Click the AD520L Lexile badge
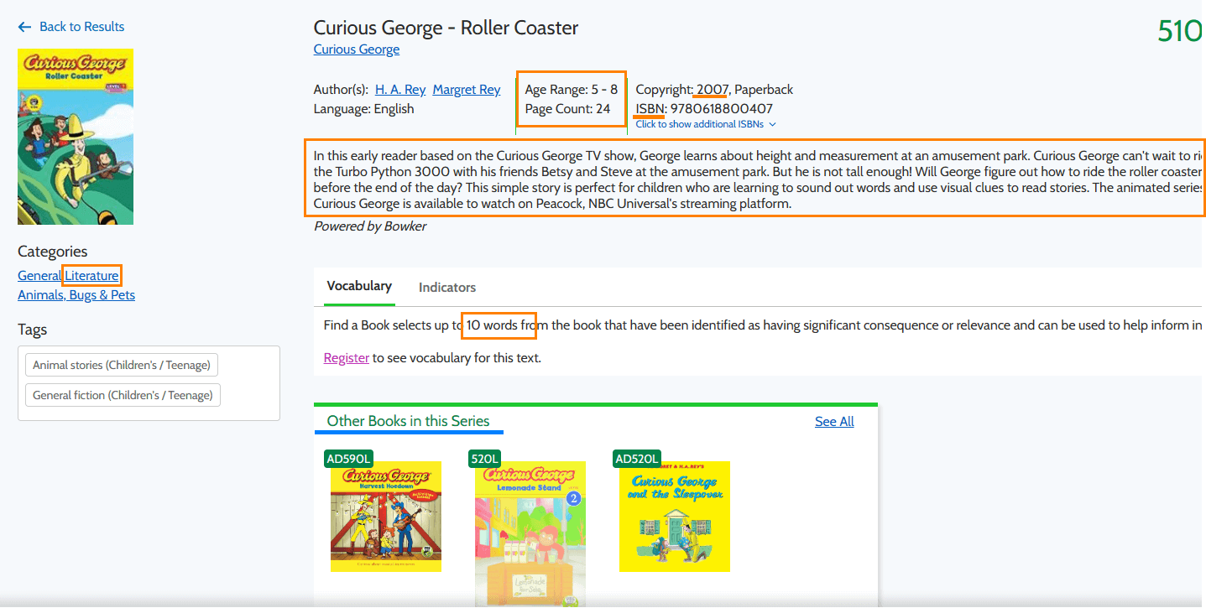This screenshot has height=608, width=1206. click(636, 459)
